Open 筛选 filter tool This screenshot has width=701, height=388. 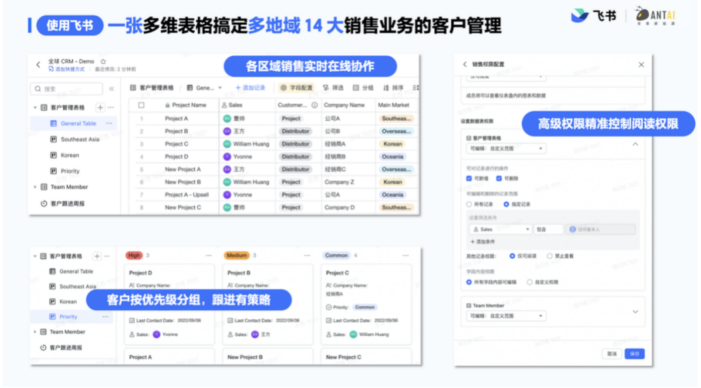tap(333, 88)
